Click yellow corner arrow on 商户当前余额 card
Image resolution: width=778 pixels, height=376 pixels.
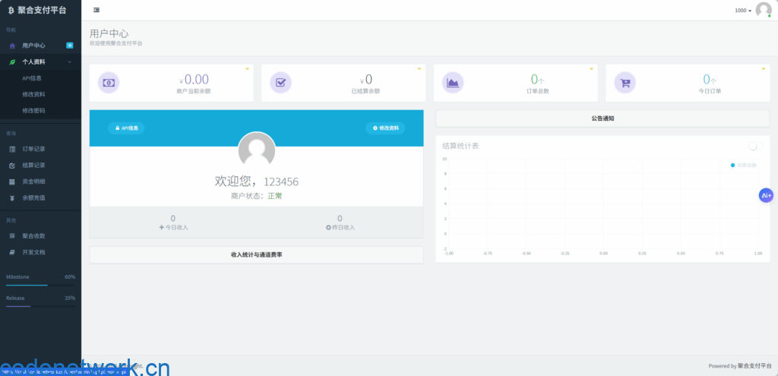[x=247, y=69]
